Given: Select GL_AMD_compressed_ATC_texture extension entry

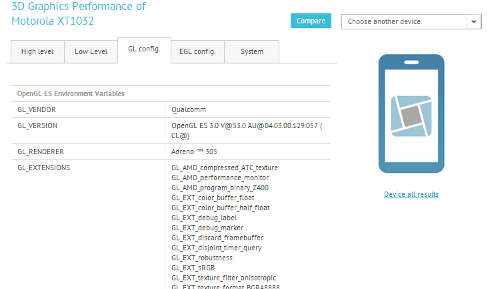Looking at the screenshot, I should 225,168.
